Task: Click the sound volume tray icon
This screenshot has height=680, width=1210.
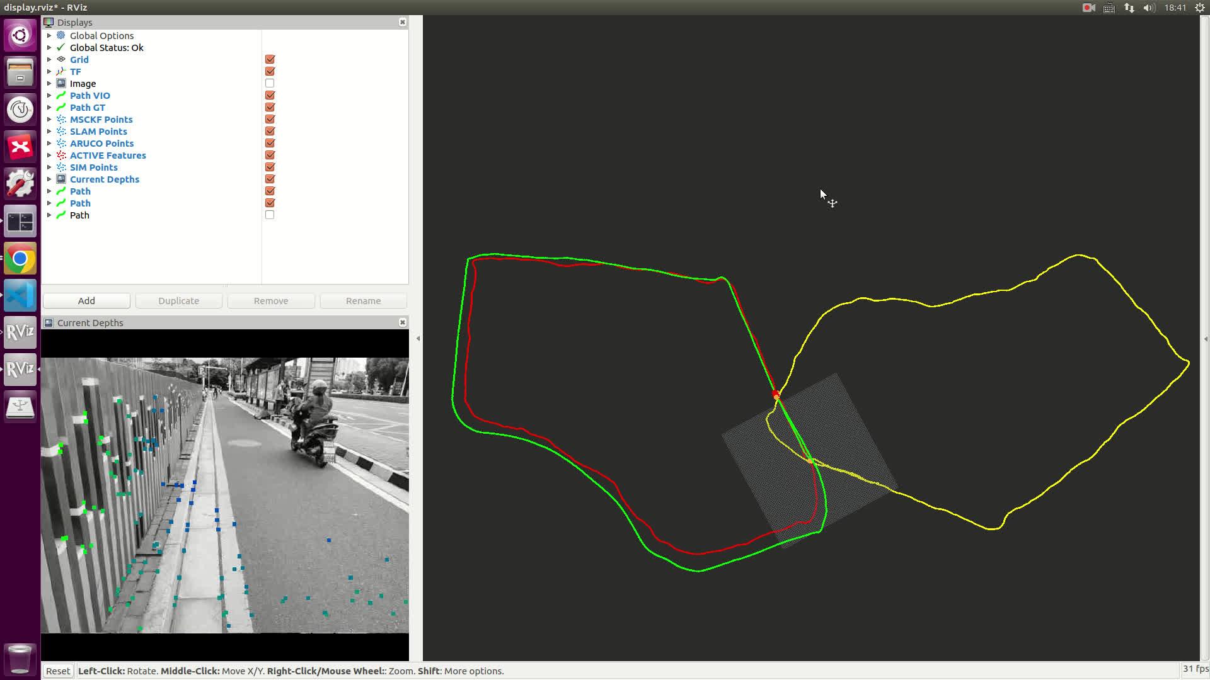Action: [1148, 8]
